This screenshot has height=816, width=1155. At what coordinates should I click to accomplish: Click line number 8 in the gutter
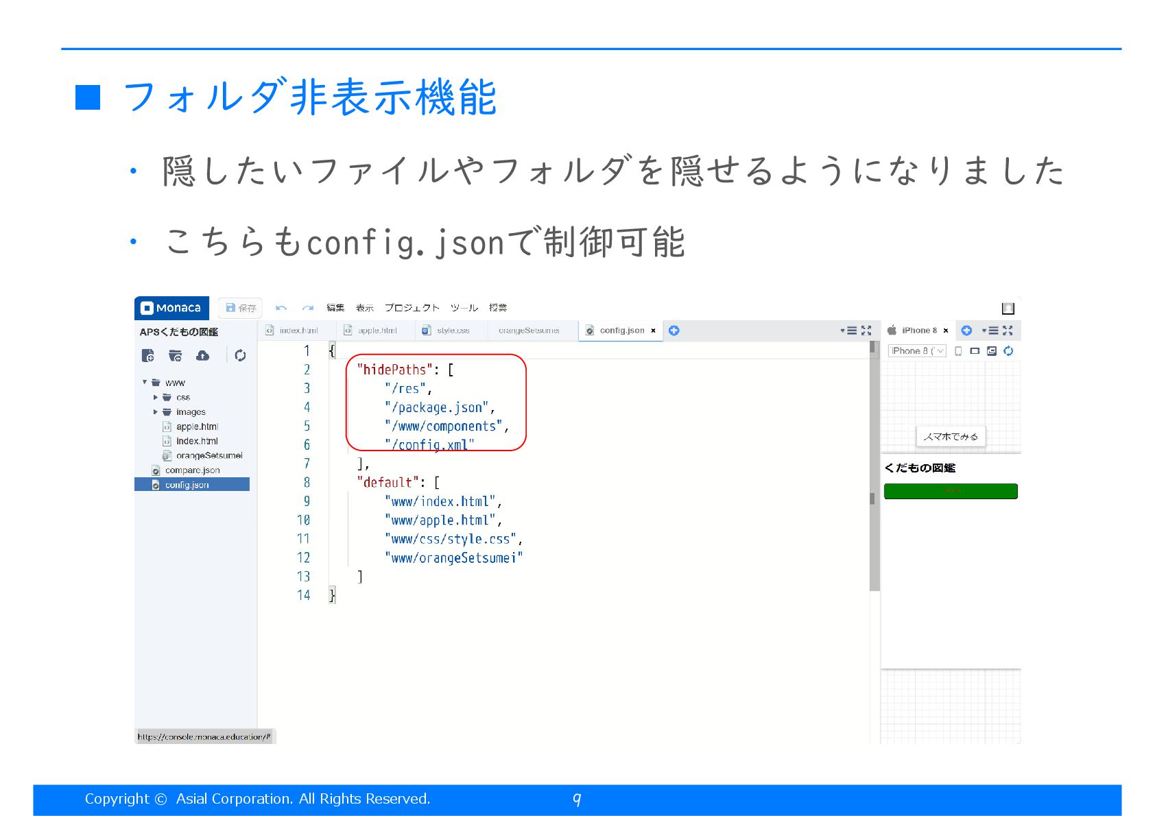(x=307, y=483)
